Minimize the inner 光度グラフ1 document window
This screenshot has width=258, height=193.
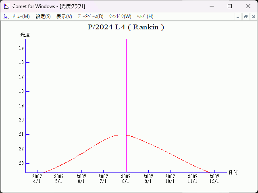[x=238, y=16]
